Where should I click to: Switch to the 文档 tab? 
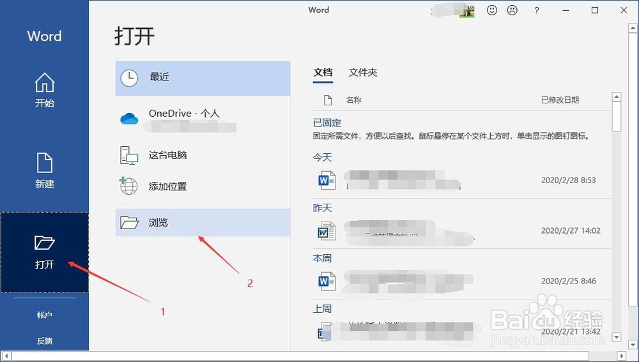(323, 73)
